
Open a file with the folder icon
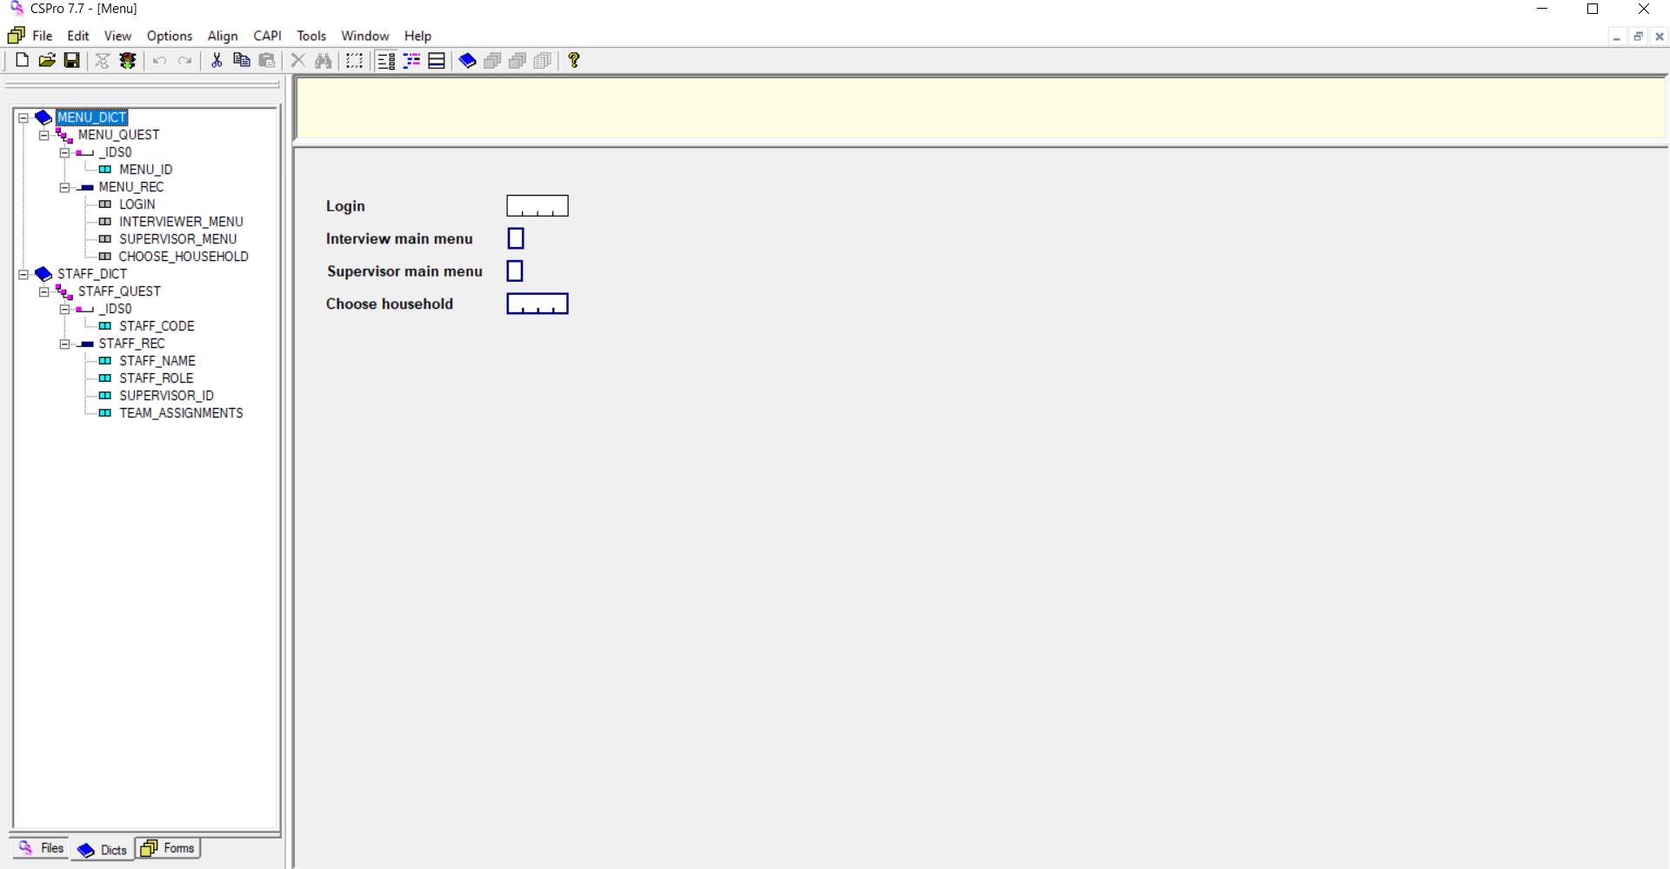[47, 60]
